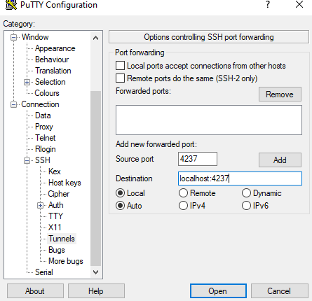
Task: Open the More bugs category
Action: pos(66,261)
